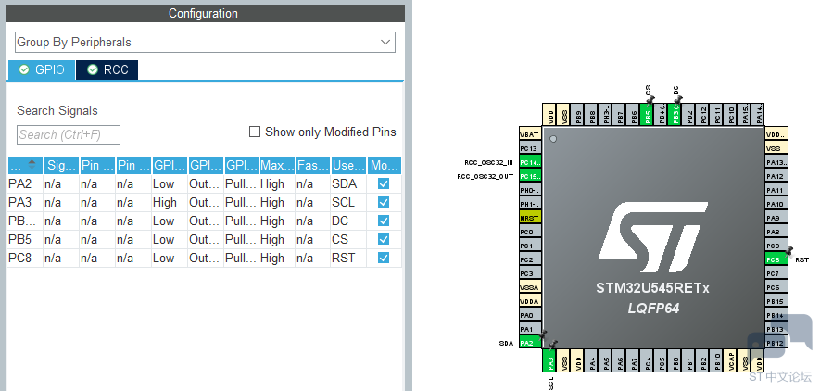Click the VCAP pin on chip
820x391 pixels.
(730, 360)
